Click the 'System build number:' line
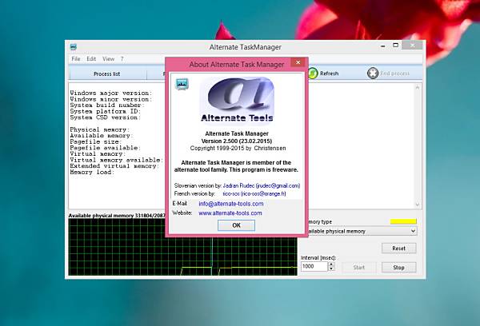The height and width of the screenshot is (326, 480). click(107, 105)
